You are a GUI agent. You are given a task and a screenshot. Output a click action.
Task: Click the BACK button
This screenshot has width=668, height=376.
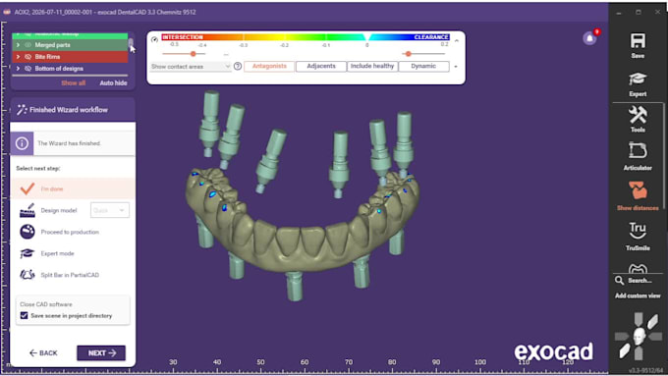(x=43, y=353)
